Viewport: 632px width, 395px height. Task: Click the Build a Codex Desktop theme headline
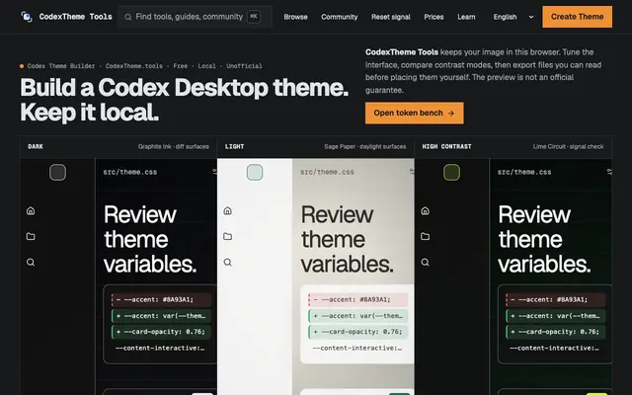(185, 100)
